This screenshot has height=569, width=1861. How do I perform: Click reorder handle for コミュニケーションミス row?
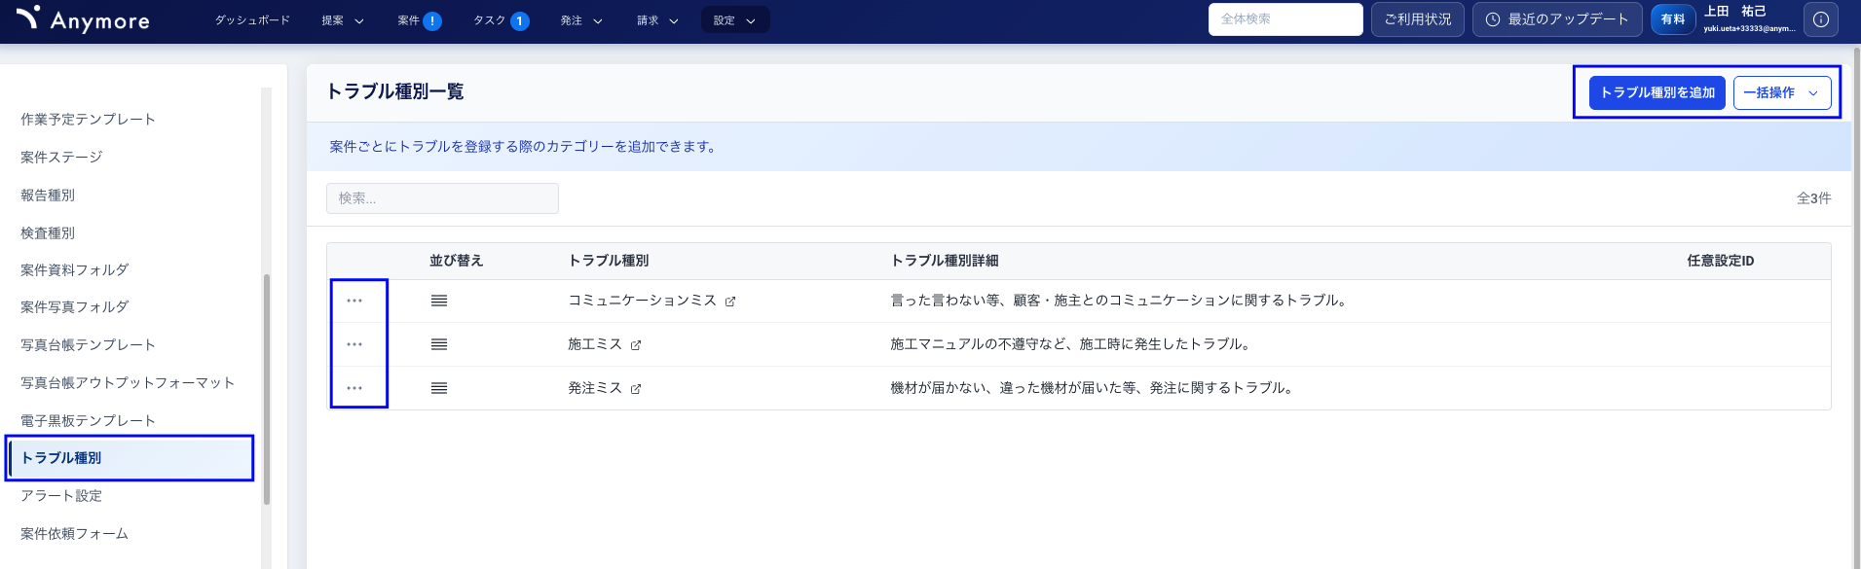pyautogui.click(x=439, y=301)
